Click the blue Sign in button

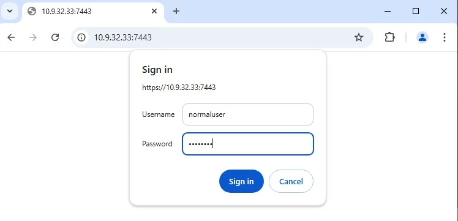click(241, 181)
